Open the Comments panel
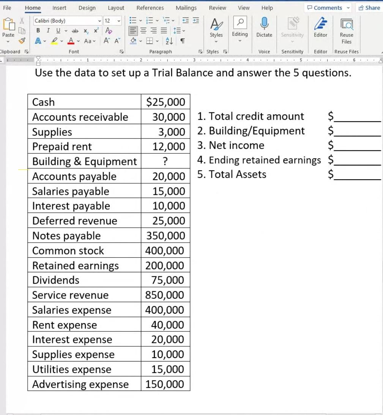The width and height of the screenshot is (383, 415). pyautogui.click(x=327, y=8)
